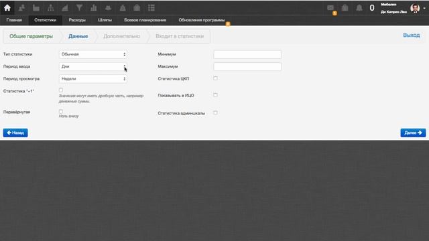Go to Входит в статистики step
This screenshot has width=429, height=241.
180,36
